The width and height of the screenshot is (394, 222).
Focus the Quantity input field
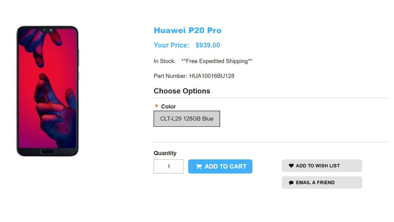pyautogui.click(x=169, y=166)
